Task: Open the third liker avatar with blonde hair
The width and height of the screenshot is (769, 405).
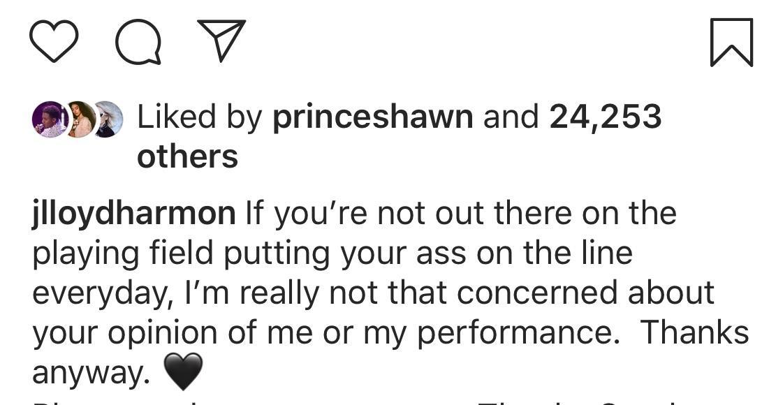Action: (x=108, y=119)
